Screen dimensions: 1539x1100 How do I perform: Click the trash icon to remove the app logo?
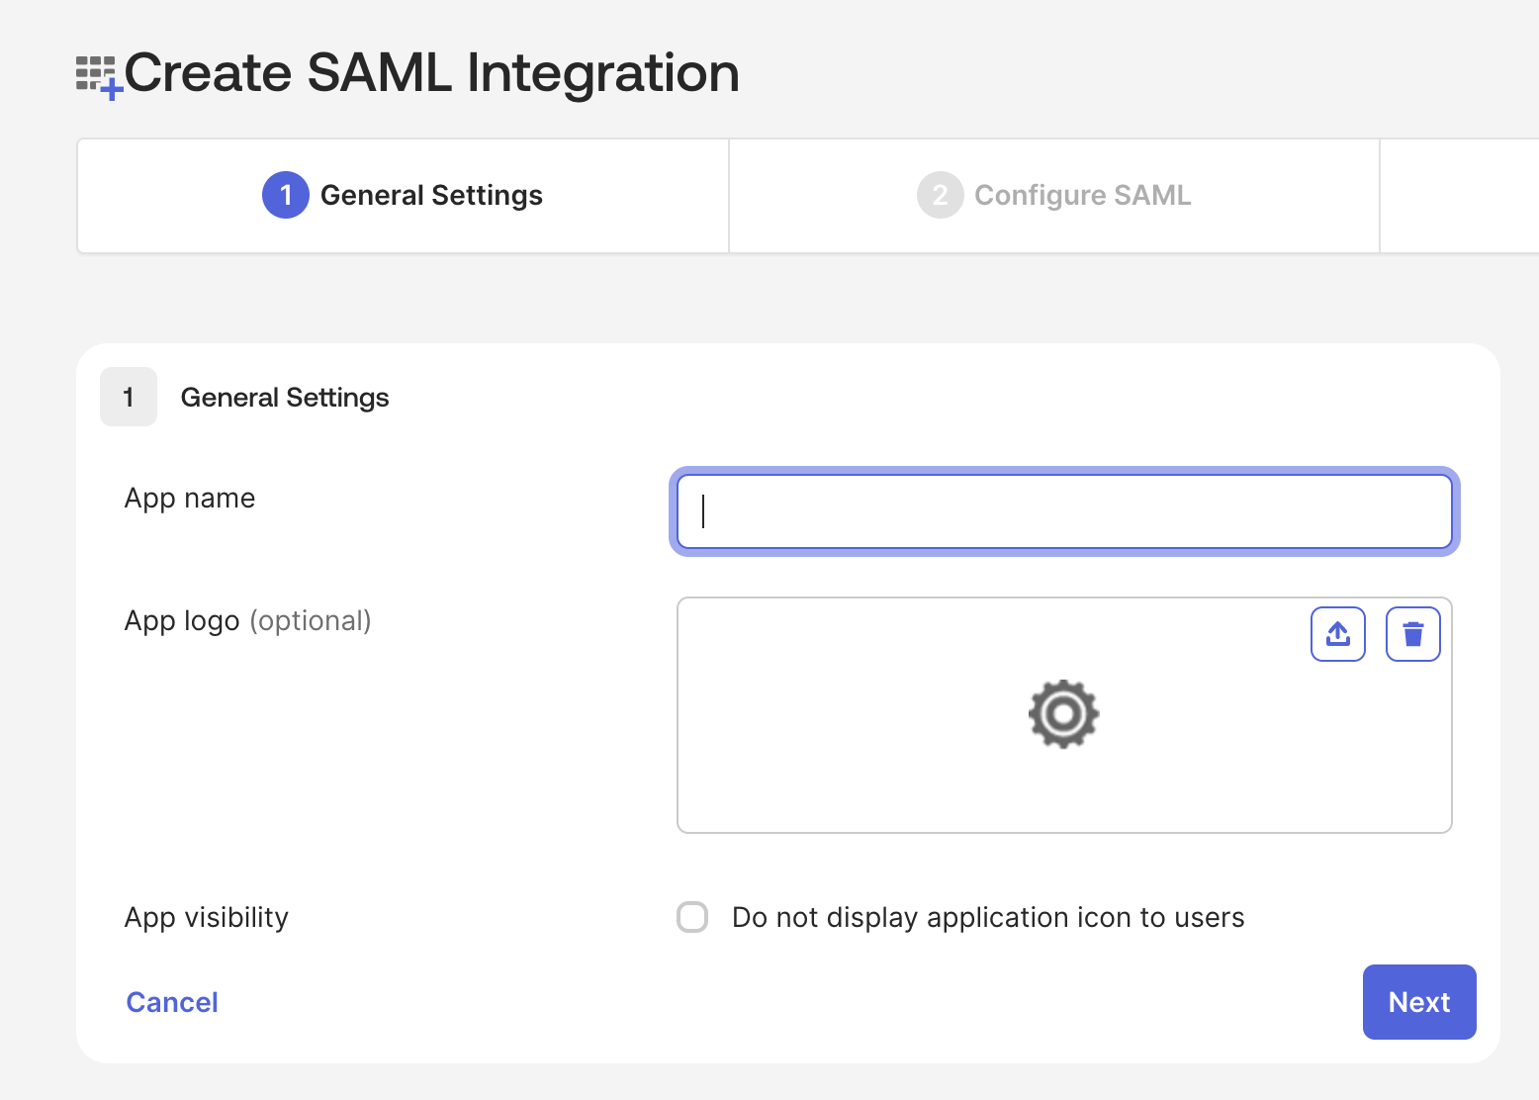pyautogui.click(x=1412, y=633)
